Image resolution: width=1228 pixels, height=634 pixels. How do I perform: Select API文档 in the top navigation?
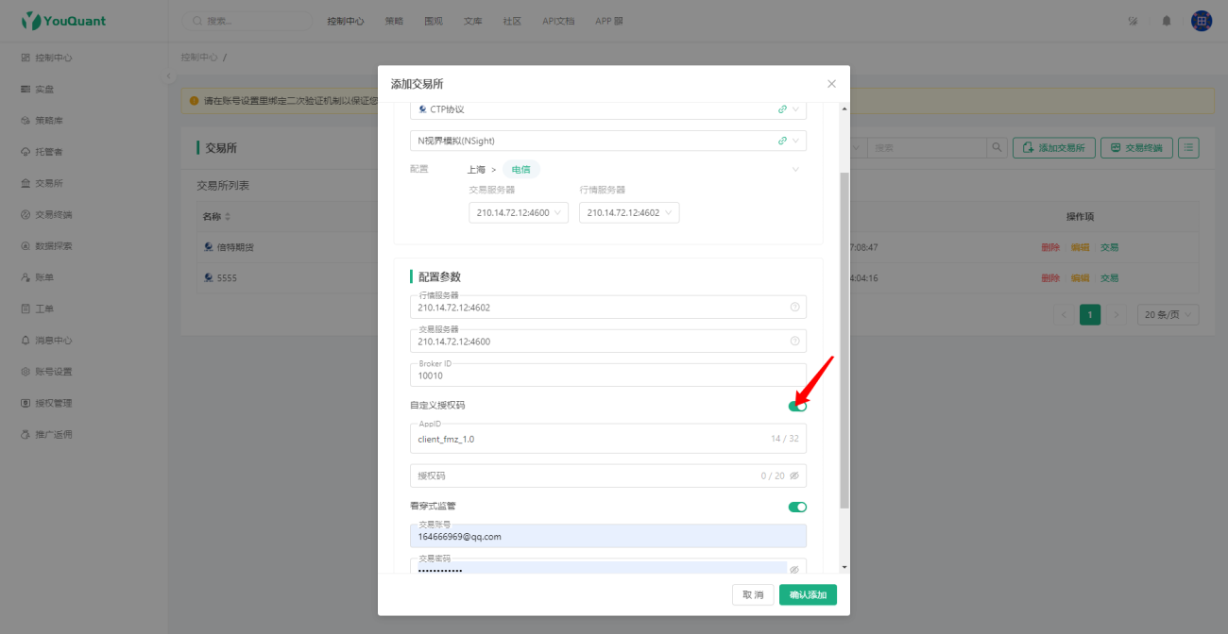pyautogui.click(x=558, y=21)
